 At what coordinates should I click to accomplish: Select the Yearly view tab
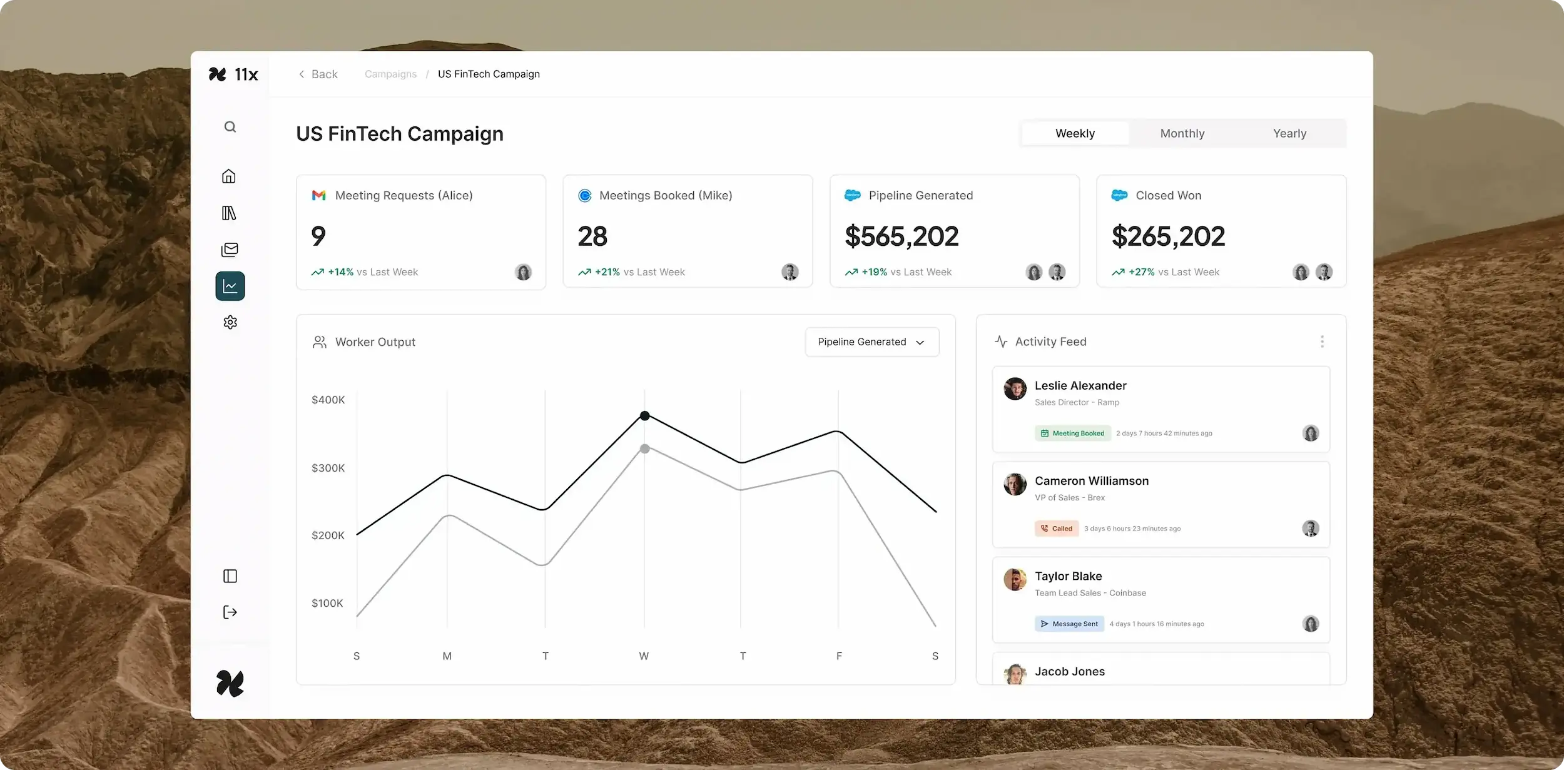point(1289,133)
